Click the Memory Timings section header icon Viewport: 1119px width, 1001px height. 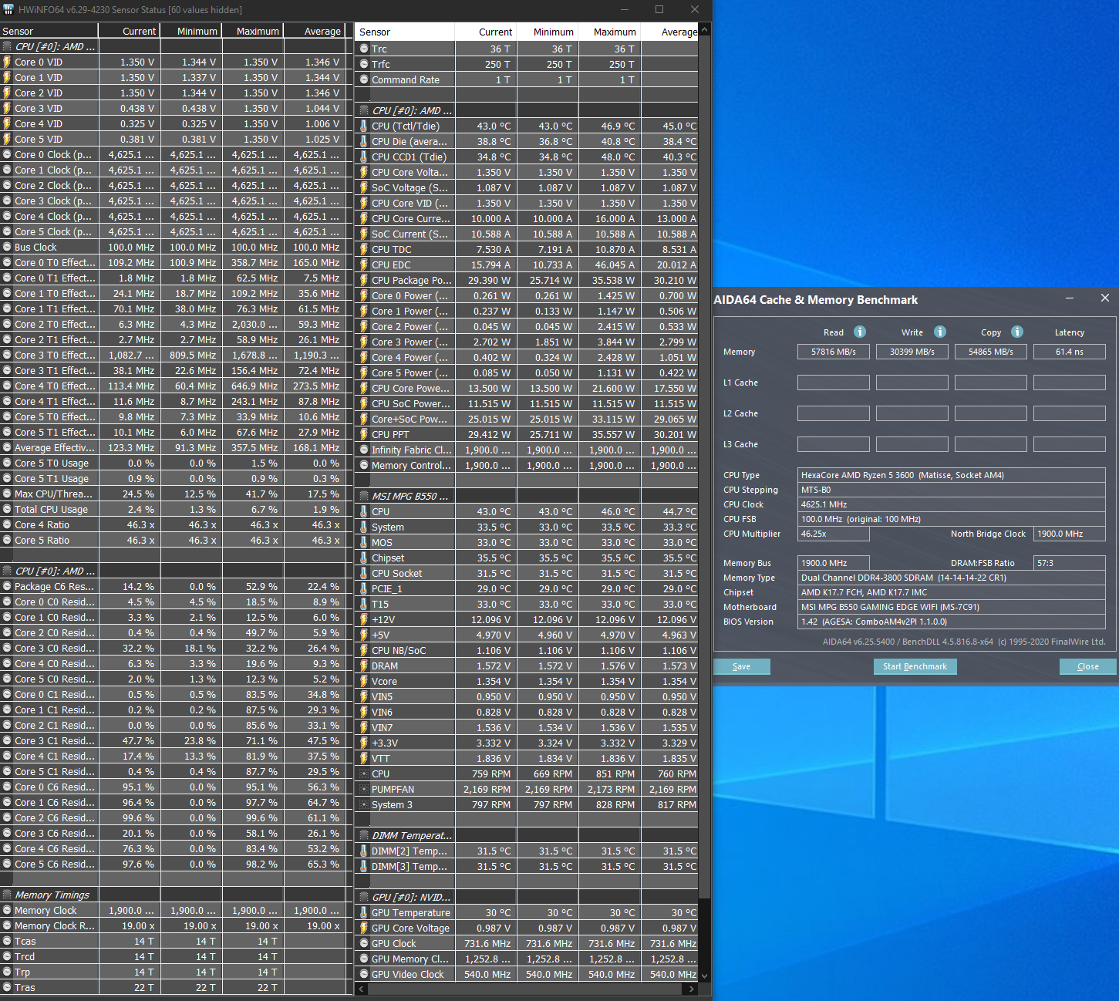pos(7,895)
